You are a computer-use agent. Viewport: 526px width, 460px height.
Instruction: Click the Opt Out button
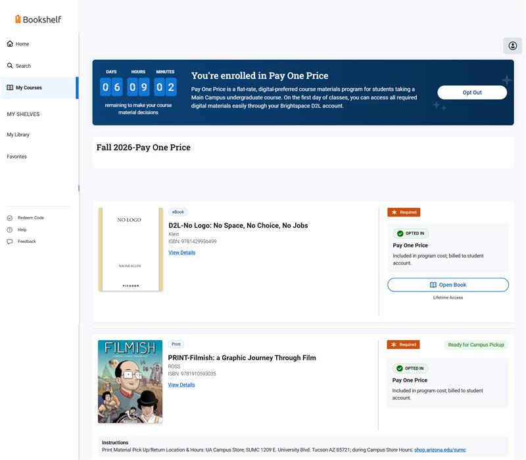pos(472,92)
